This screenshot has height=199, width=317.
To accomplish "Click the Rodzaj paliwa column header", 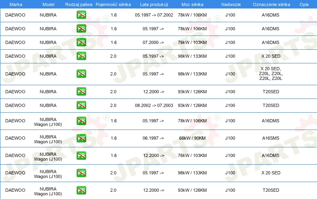I will click(79, 4).
